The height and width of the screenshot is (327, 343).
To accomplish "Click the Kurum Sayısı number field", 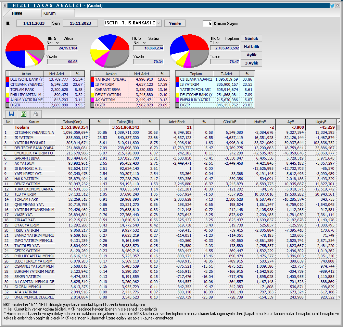I will pyautogui.click(x=207, y=23).
